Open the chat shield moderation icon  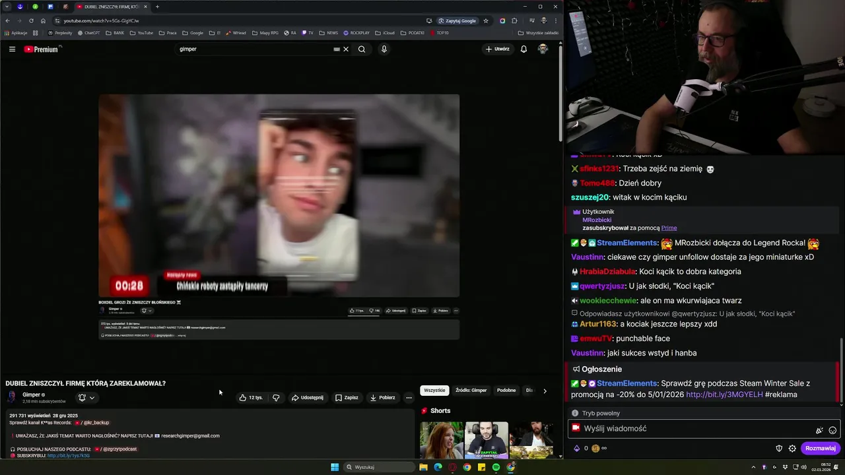pos(779,449)
